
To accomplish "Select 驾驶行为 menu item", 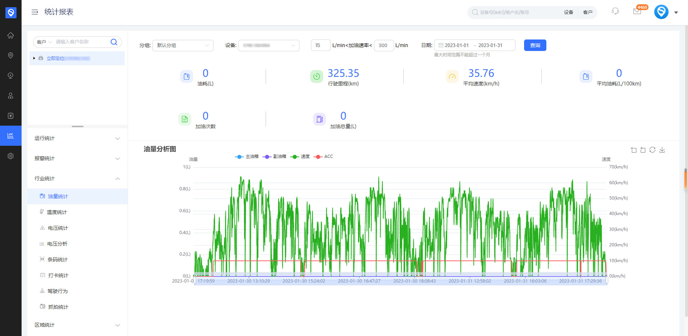I will click(77, 291).
